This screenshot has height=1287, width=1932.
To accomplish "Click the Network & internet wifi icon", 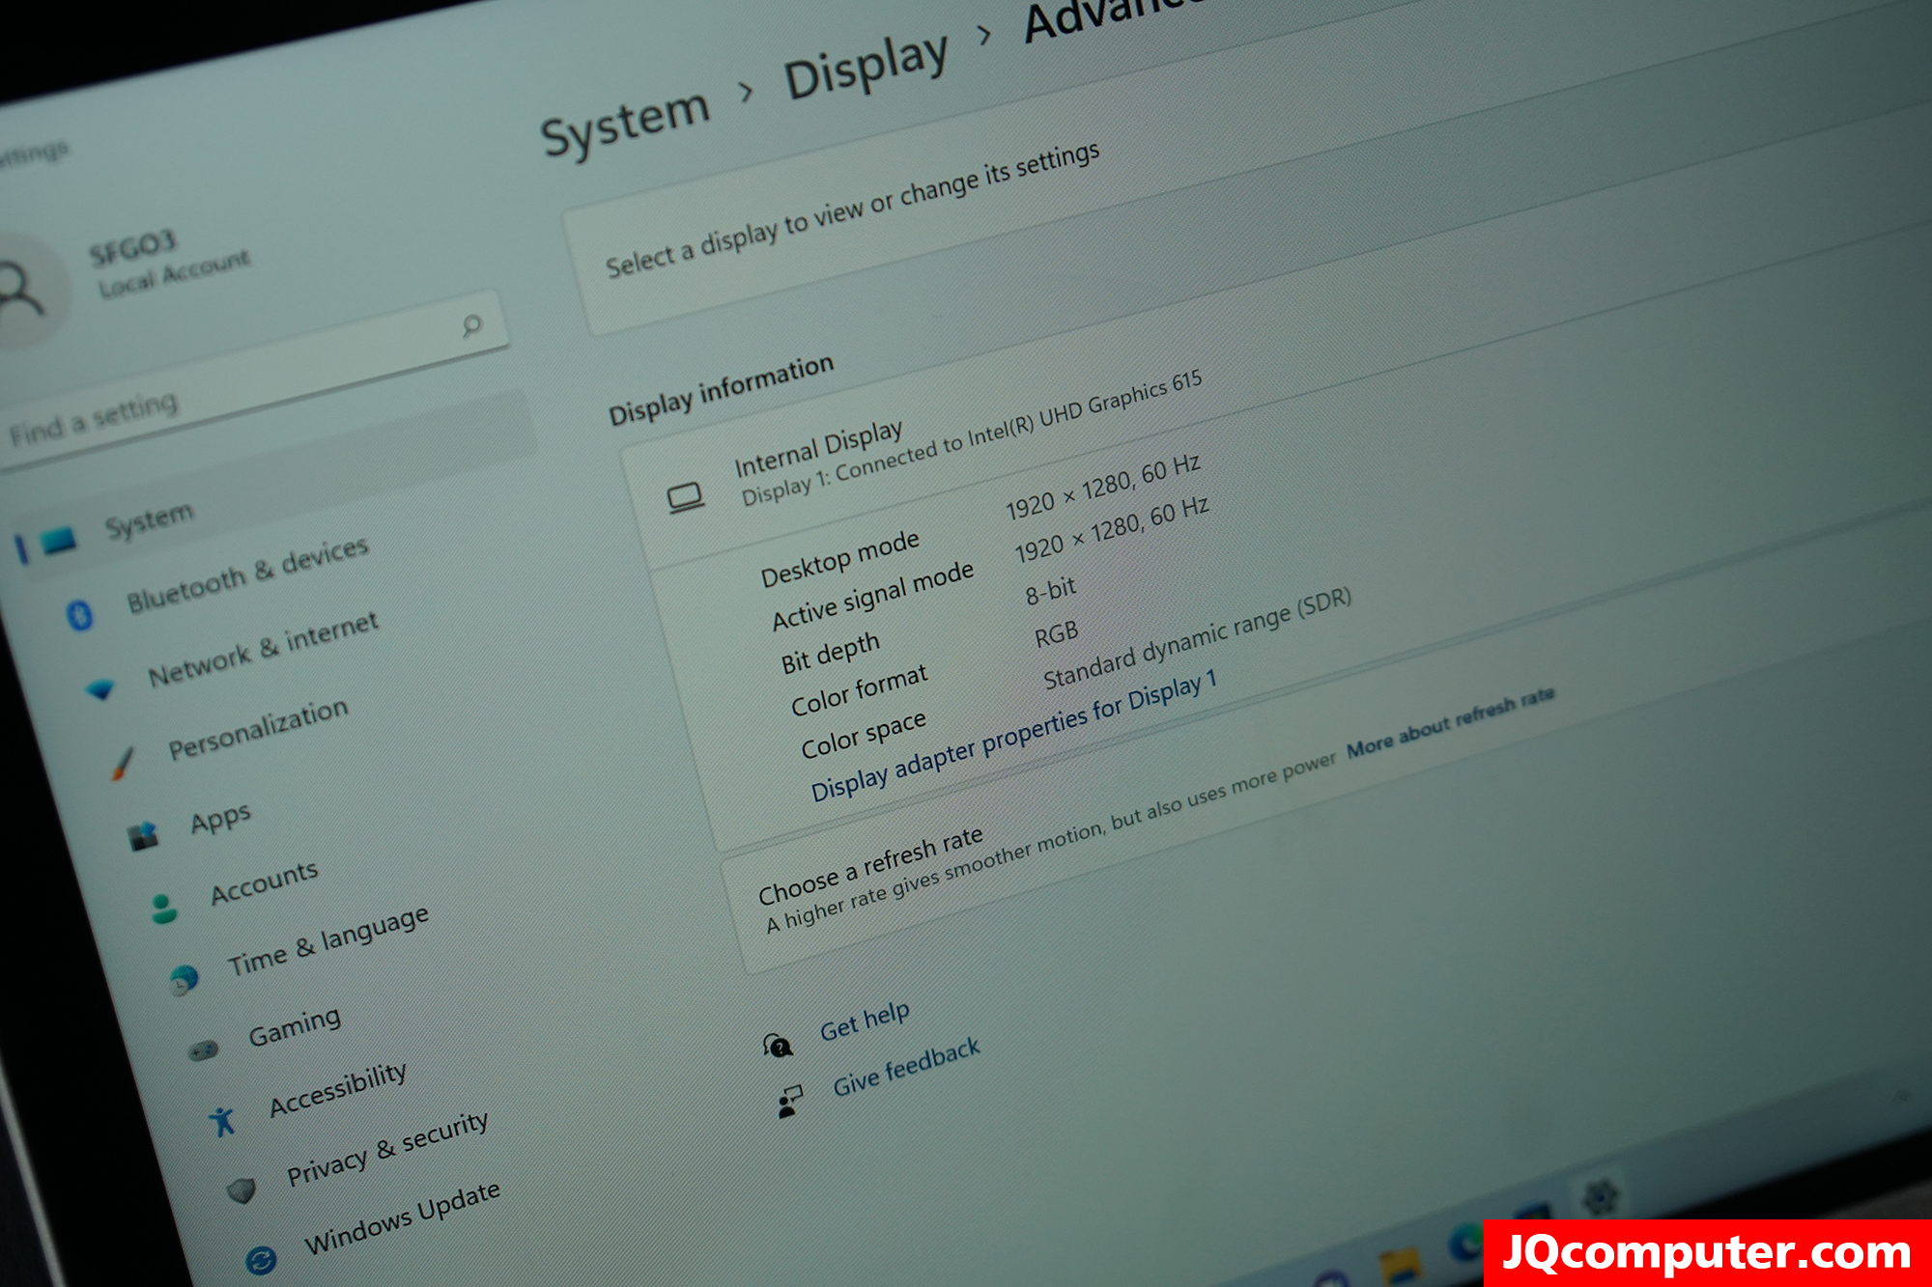I will pyautogui.click(x=100, y=689).
